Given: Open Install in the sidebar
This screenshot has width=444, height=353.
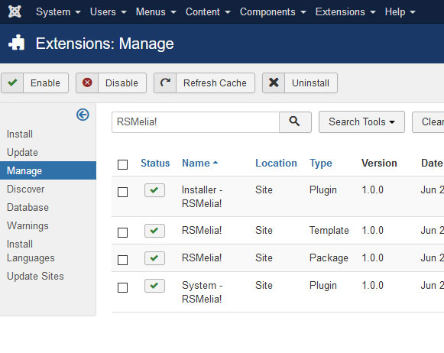Looking at the screenshot, I should tap(20, 134).
